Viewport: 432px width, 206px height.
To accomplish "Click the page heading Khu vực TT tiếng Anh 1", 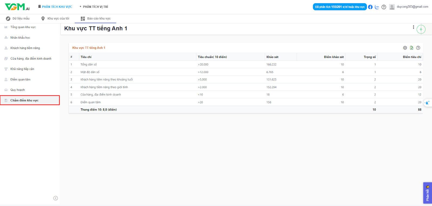I will [96, 28].
